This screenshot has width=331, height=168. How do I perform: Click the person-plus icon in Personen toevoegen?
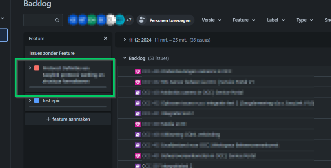142,20
